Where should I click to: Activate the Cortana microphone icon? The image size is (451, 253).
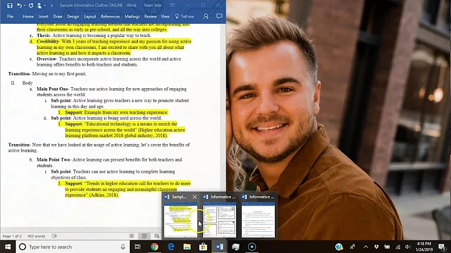(x=123, y=247)
